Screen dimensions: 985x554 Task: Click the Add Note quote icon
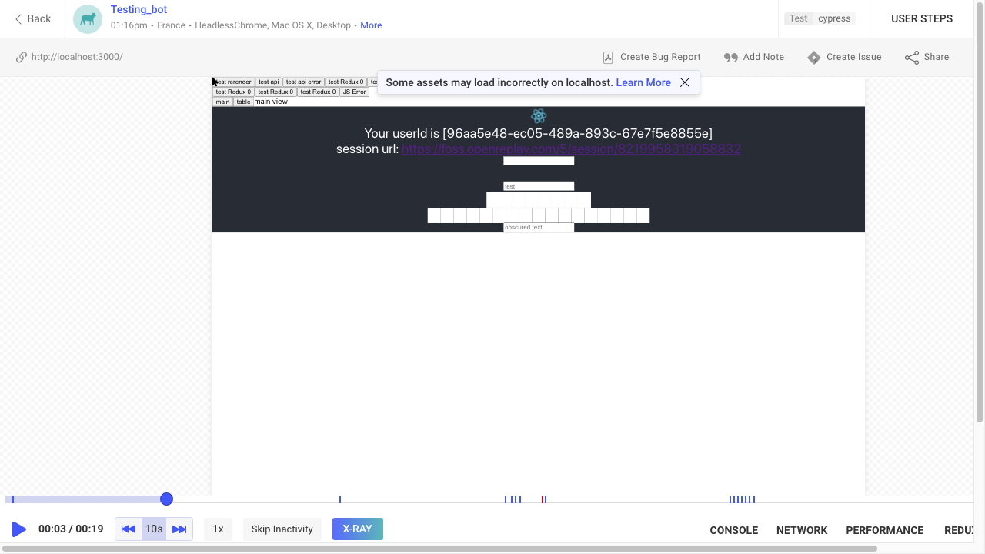pos(730,57)
